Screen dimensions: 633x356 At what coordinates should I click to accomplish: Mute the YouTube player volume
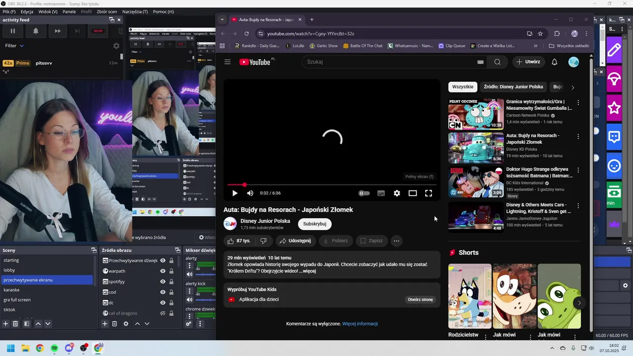click(250, 193)
